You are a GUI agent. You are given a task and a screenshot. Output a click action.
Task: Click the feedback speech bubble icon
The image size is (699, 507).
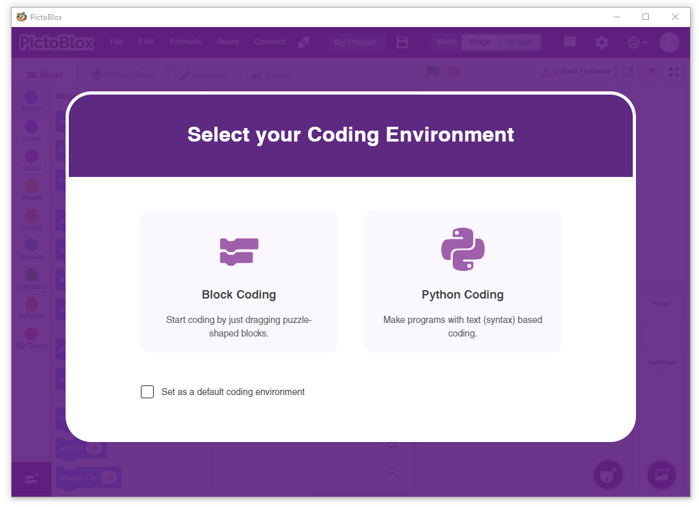point(570,42)
